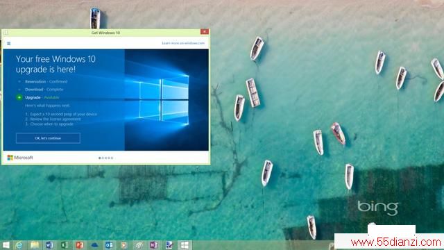Click the green Upgrade arrow icon
This screenshot has width=444, height=250.
[19, 97]
